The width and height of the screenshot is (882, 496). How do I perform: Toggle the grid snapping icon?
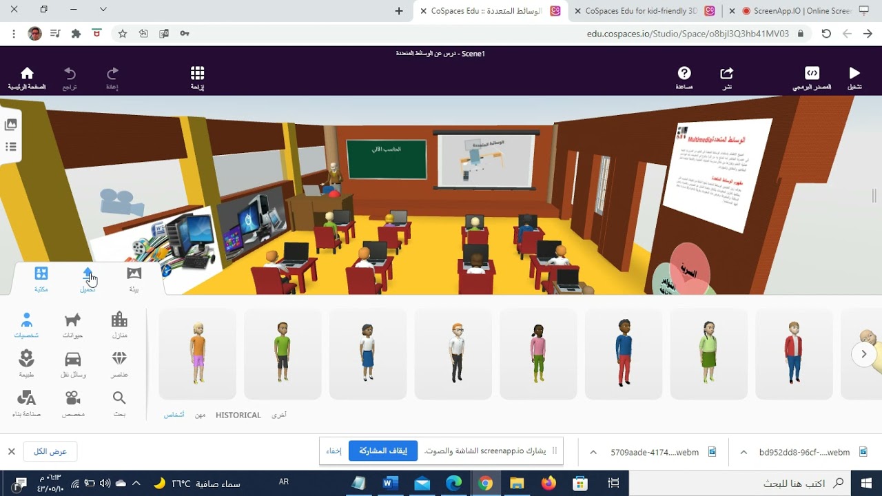[197, 74]
